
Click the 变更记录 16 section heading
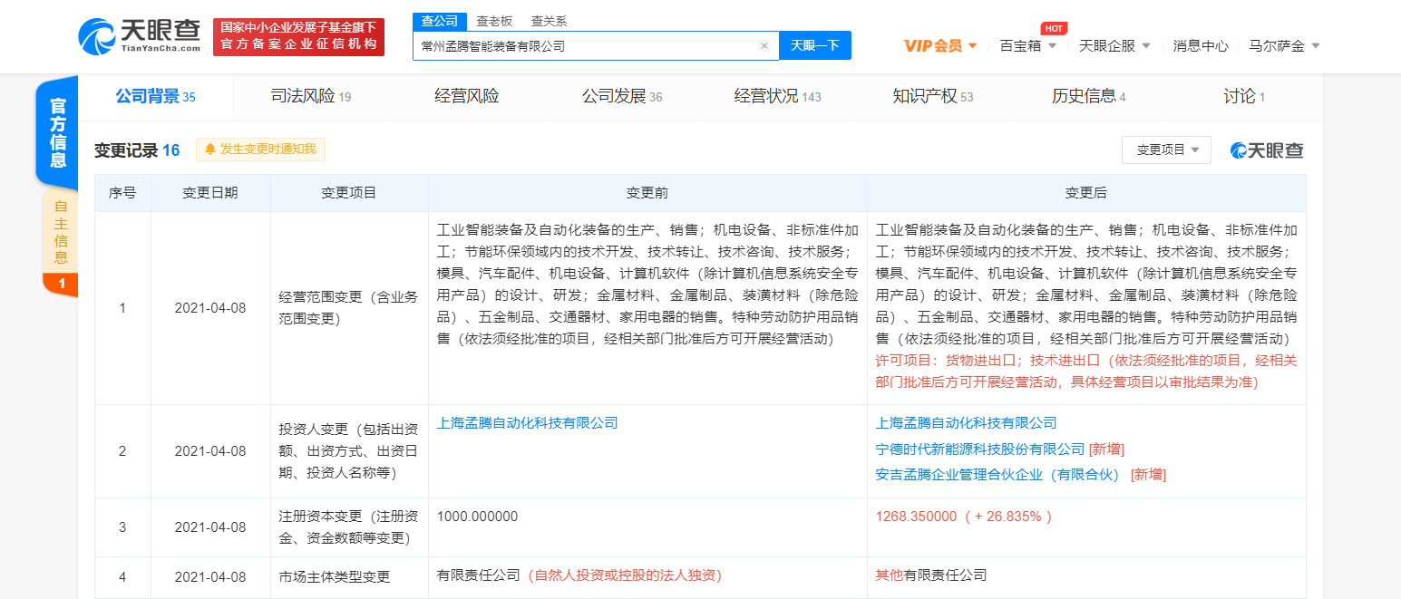pos(137,150)
